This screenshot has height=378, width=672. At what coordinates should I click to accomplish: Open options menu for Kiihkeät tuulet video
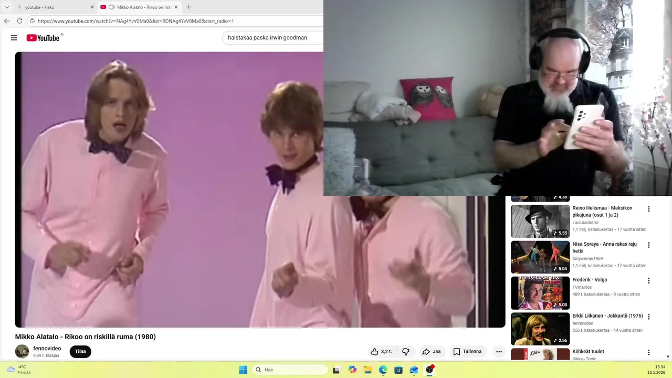coord(649,353)
